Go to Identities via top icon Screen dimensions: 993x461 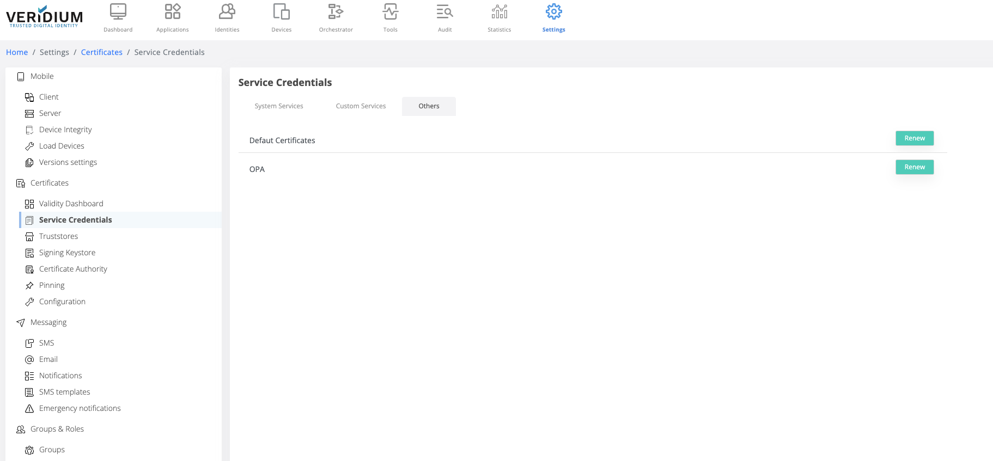227,13
